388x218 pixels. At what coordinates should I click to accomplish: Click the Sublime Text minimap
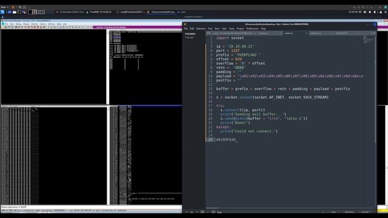[x=369, y=40]
